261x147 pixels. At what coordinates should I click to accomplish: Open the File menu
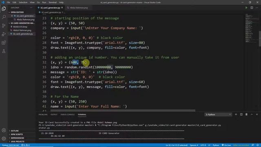click(x=8, y=2)
